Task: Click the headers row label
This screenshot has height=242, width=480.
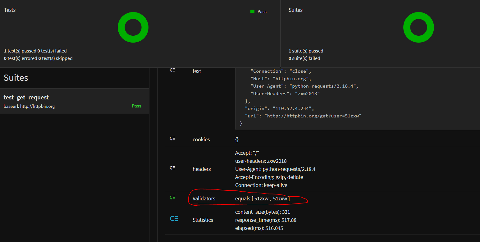Action: [x=202, y=169]
